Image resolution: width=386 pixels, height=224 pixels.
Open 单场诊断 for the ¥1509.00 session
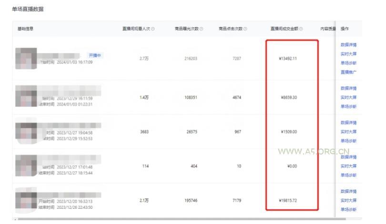348,141
